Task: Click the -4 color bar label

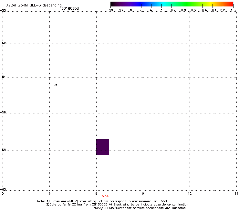Action: [x=150, y=10]
